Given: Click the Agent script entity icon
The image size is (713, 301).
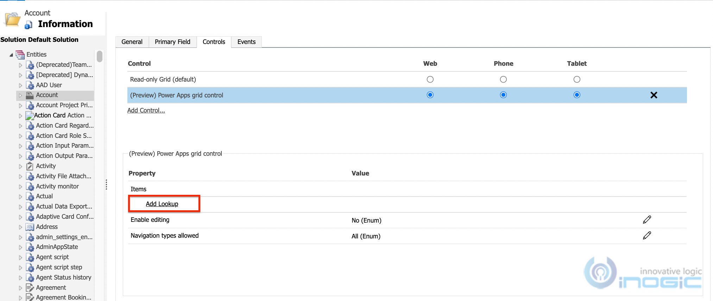Looking at the screenshot, I should click(30, 257).
